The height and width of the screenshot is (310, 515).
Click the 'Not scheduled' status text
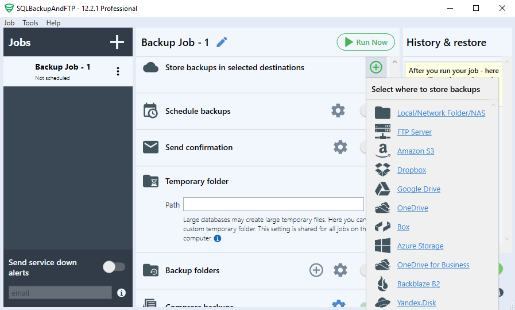(53, 78)
